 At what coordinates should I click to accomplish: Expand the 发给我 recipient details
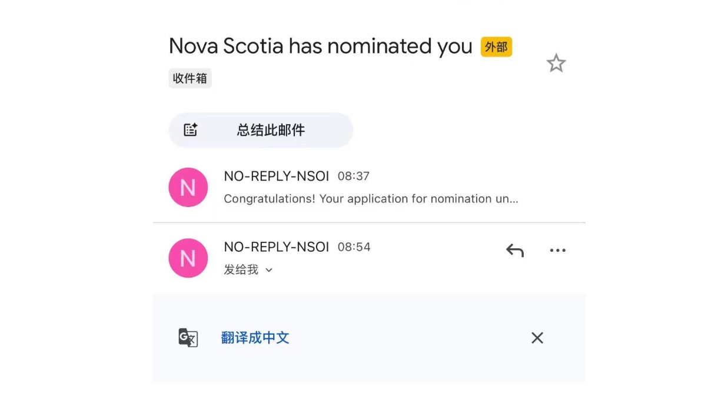248,269
